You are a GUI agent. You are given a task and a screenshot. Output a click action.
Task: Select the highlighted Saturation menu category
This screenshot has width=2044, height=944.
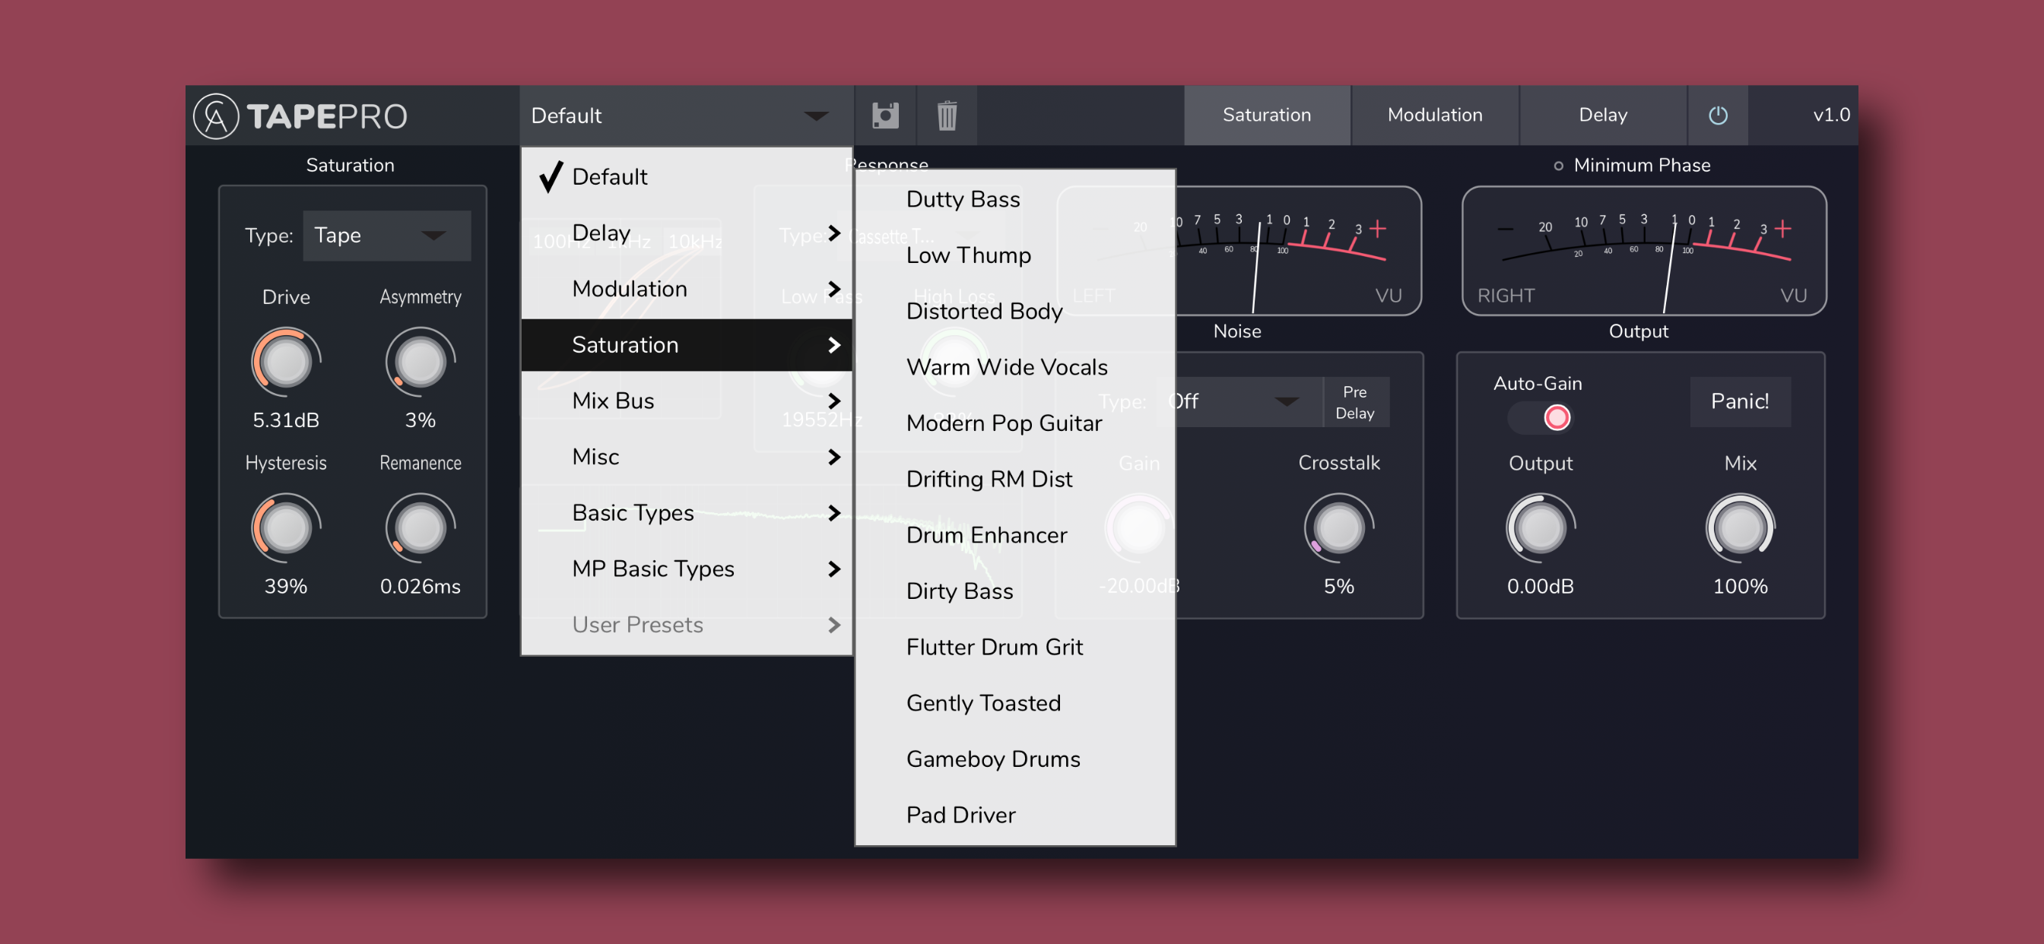pos(687,345)
